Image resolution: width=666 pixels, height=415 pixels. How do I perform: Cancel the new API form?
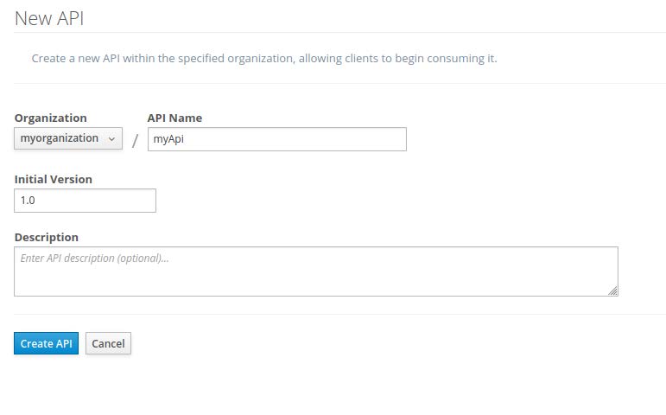(108, 343)
